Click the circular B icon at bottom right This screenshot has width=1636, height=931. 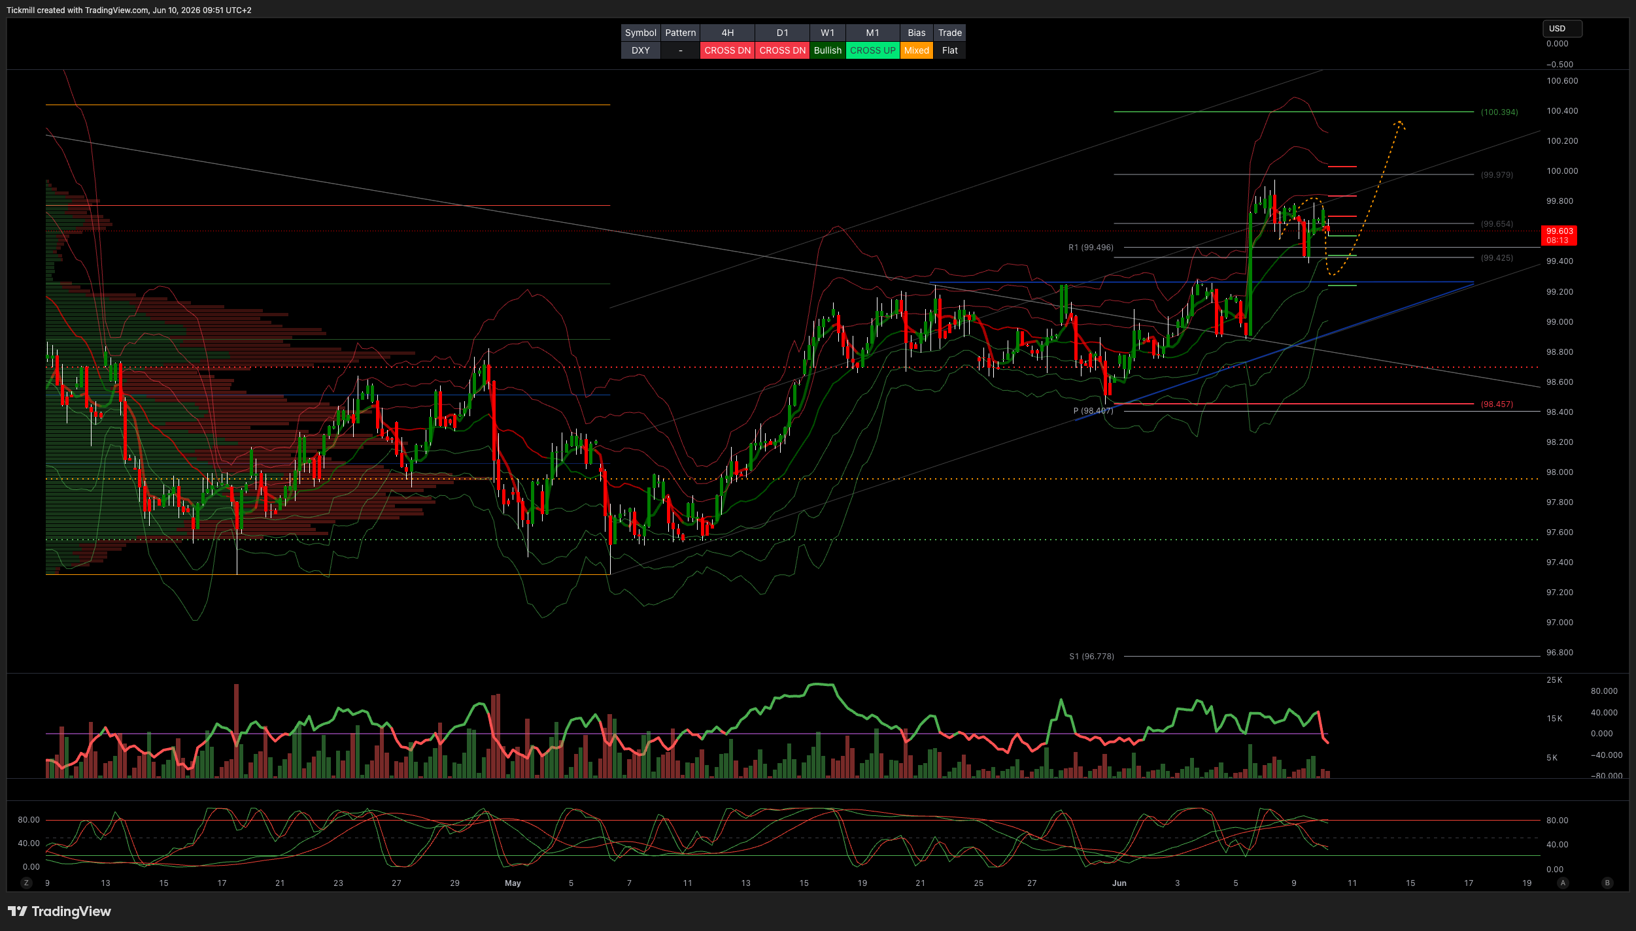[1607, 883]
